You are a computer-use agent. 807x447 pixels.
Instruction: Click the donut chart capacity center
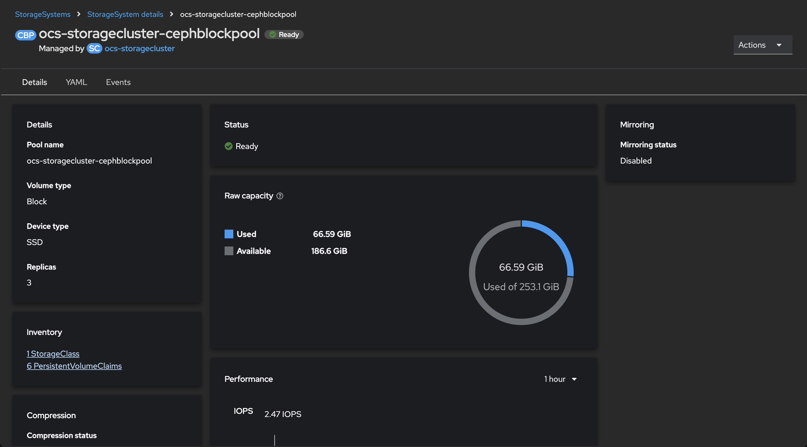tap(521, 273)
